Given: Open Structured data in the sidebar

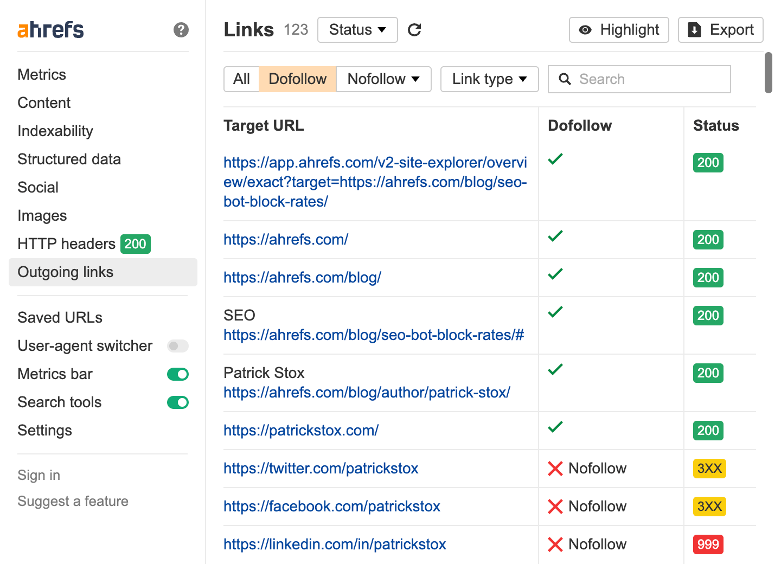Looking at the screenshot, I should (69, 159).
